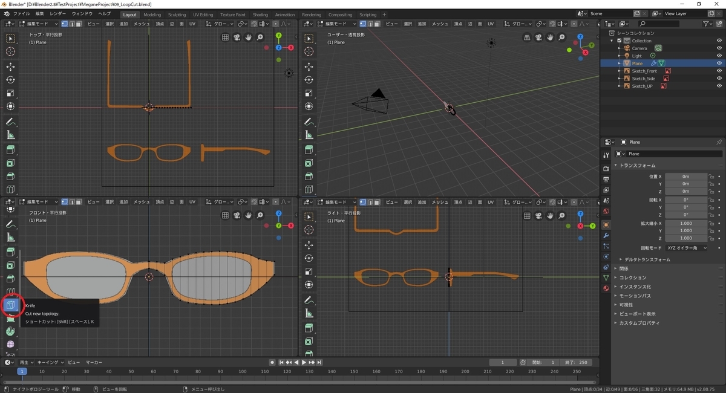Select the Extrude Region tool in the top view toolbar

(10, 149)
